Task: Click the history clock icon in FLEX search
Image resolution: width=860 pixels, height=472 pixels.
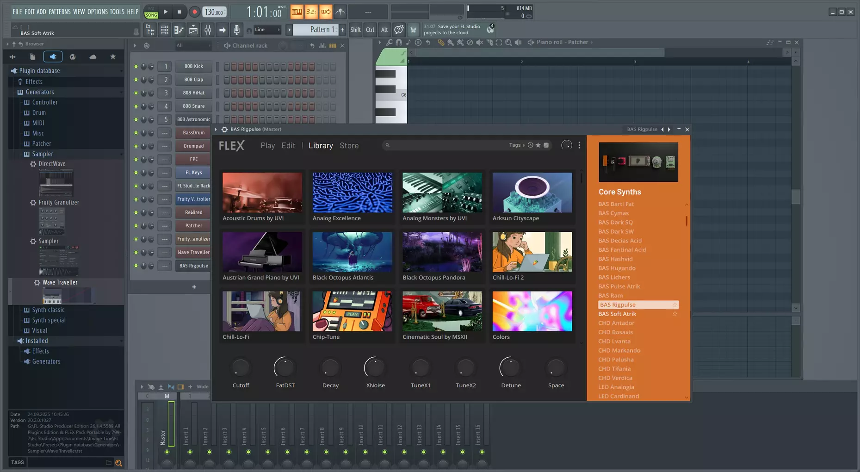Action: tap(531, 145)
